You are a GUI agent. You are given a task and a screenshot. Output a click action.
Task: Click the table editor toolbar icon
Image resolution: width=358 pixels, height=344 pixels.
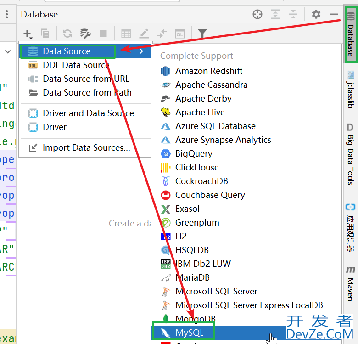126,34
